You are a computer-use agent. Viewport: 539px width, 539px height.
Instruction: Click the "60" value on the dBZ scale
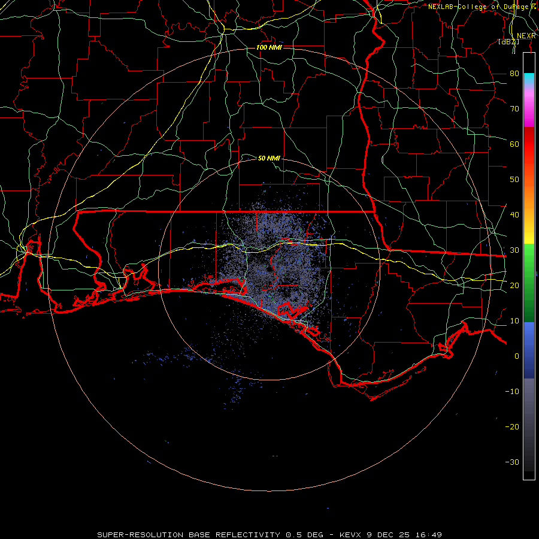click(x=514, y=144)
